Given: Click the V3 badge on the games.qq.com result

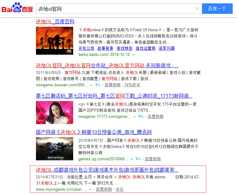Looking at the screenshot, I should point(138,159).
